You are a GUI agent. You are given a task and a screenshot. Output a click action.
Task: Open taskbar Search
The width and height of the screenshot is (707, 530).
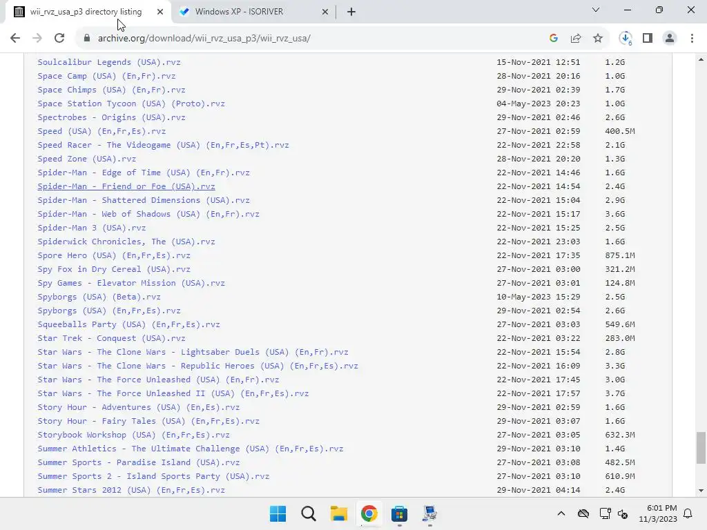point(309,513)
